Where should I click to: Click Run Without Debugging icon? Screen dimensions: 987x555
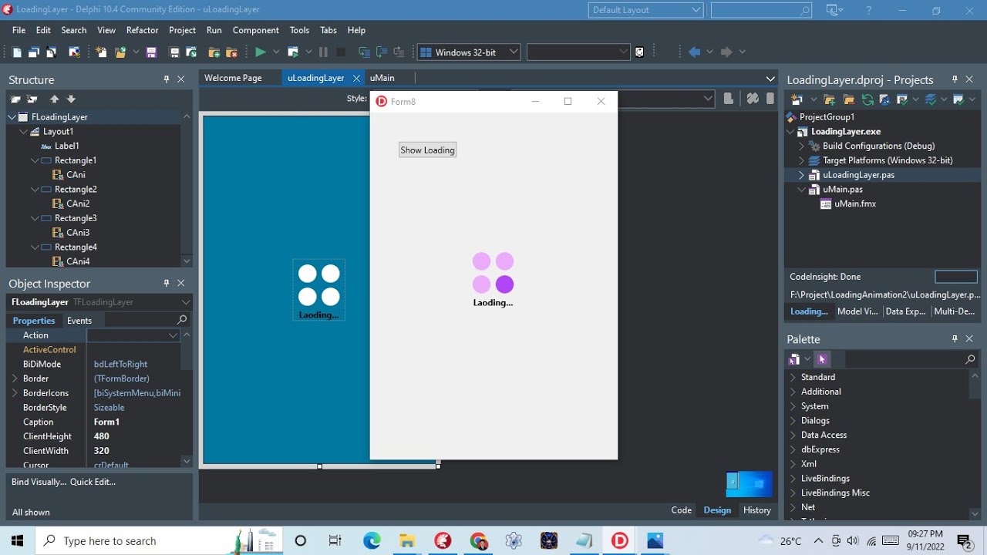293,52
